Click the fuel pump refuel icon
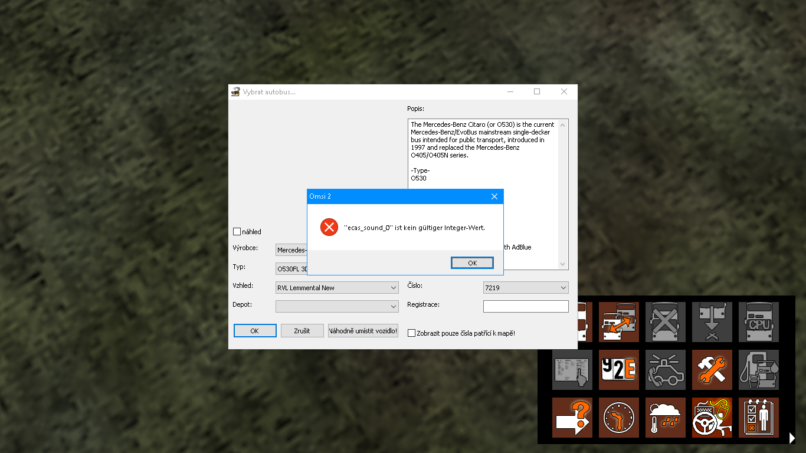806x453 pixels. point(759,370)
